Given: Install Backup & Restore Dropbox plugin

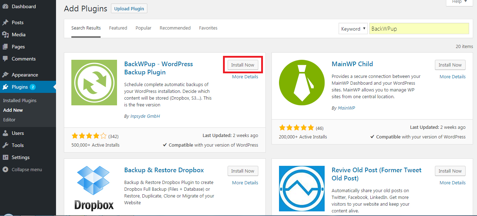Looking at the screenshot, I should pos(243,171).
